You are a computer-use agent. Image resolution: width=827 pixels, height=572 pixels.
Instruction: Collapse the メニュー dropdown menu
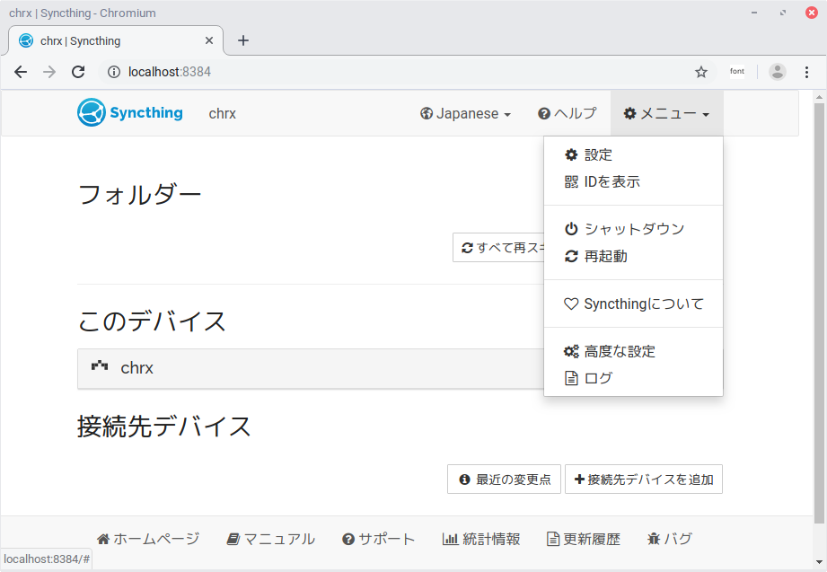tap(666, 114)
